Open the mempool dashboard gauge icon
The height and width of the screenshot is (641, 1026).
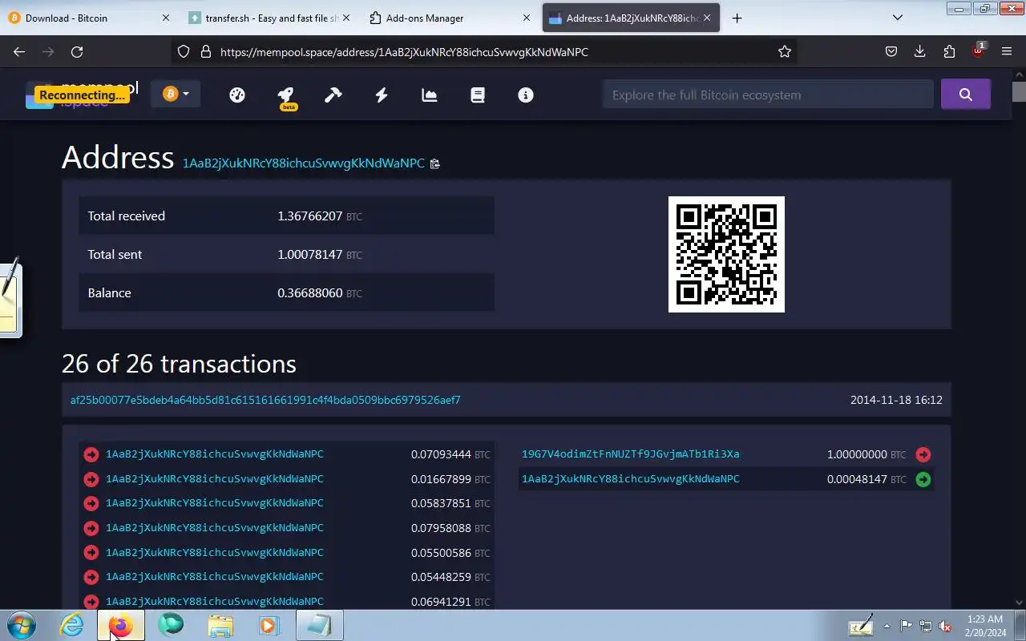pyautogui.click(x=236, y=95)
